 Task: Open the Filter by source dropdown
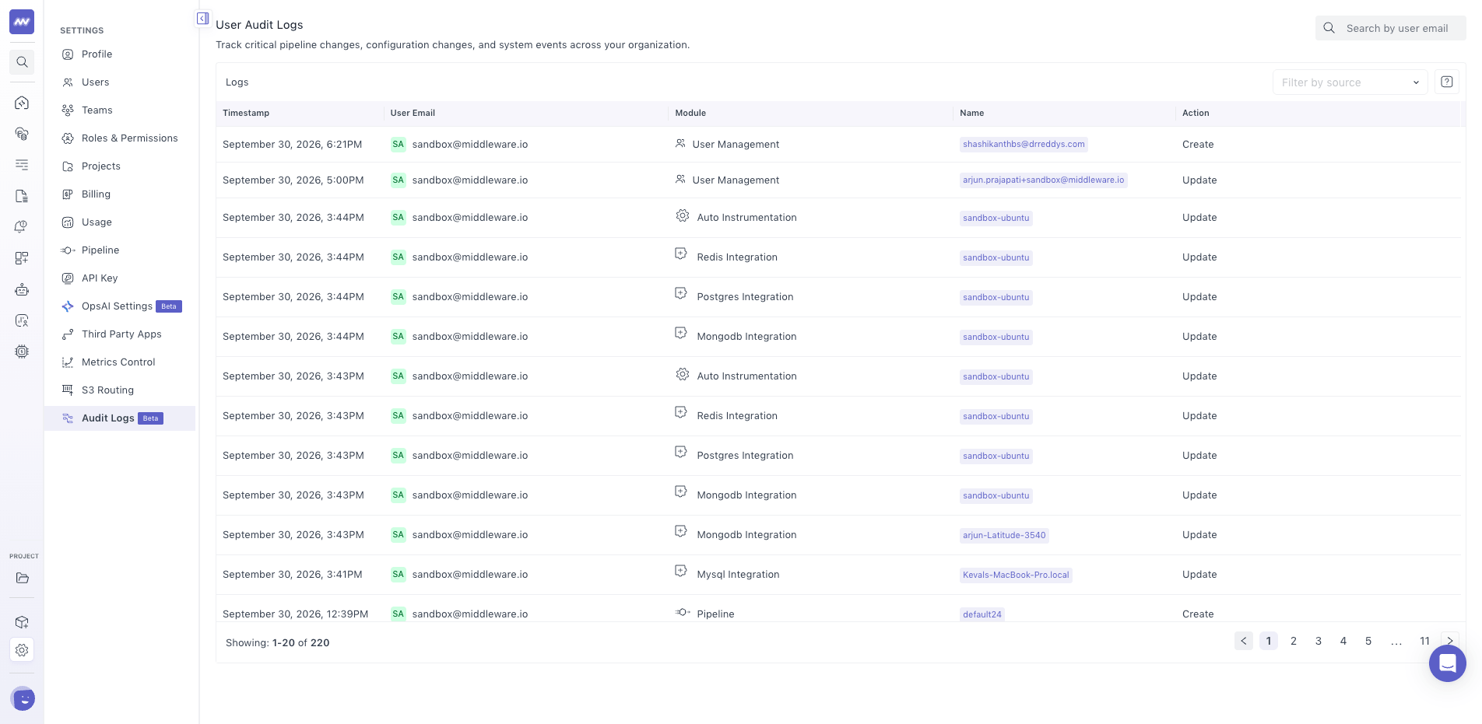pyautogui.click(x=1350, y=82)
